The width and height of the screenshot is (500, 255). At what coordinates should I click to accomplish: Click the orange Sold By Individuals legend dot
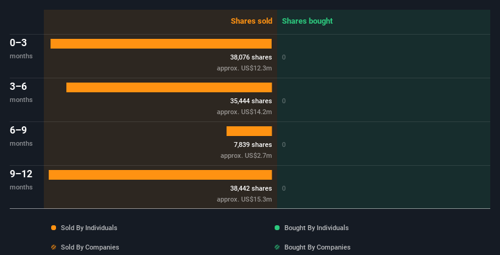pyautogui.click(x=54, y=228)
